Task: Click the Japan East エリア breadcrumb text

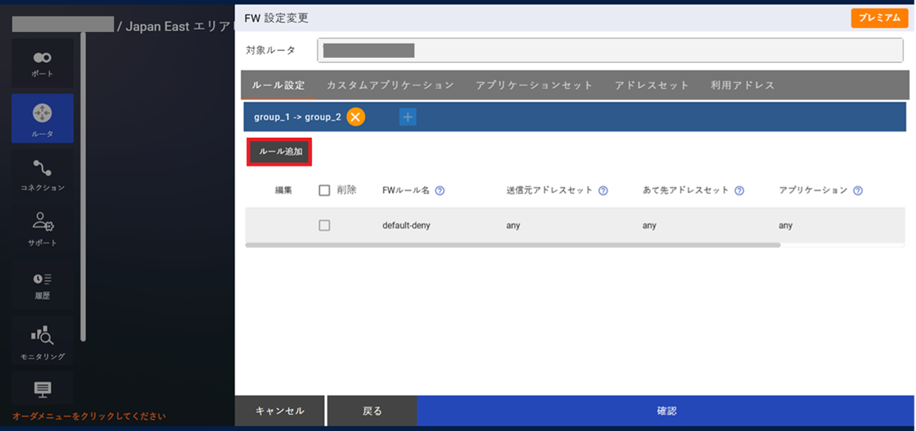Action: tap(177, 26)
